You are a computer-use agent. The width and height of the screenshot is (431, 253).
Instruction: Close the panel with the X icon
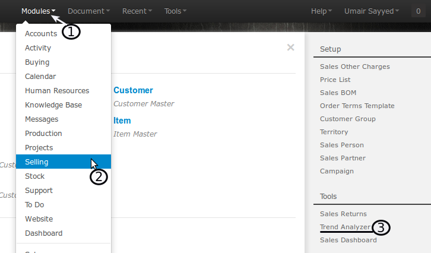[290, 48]
